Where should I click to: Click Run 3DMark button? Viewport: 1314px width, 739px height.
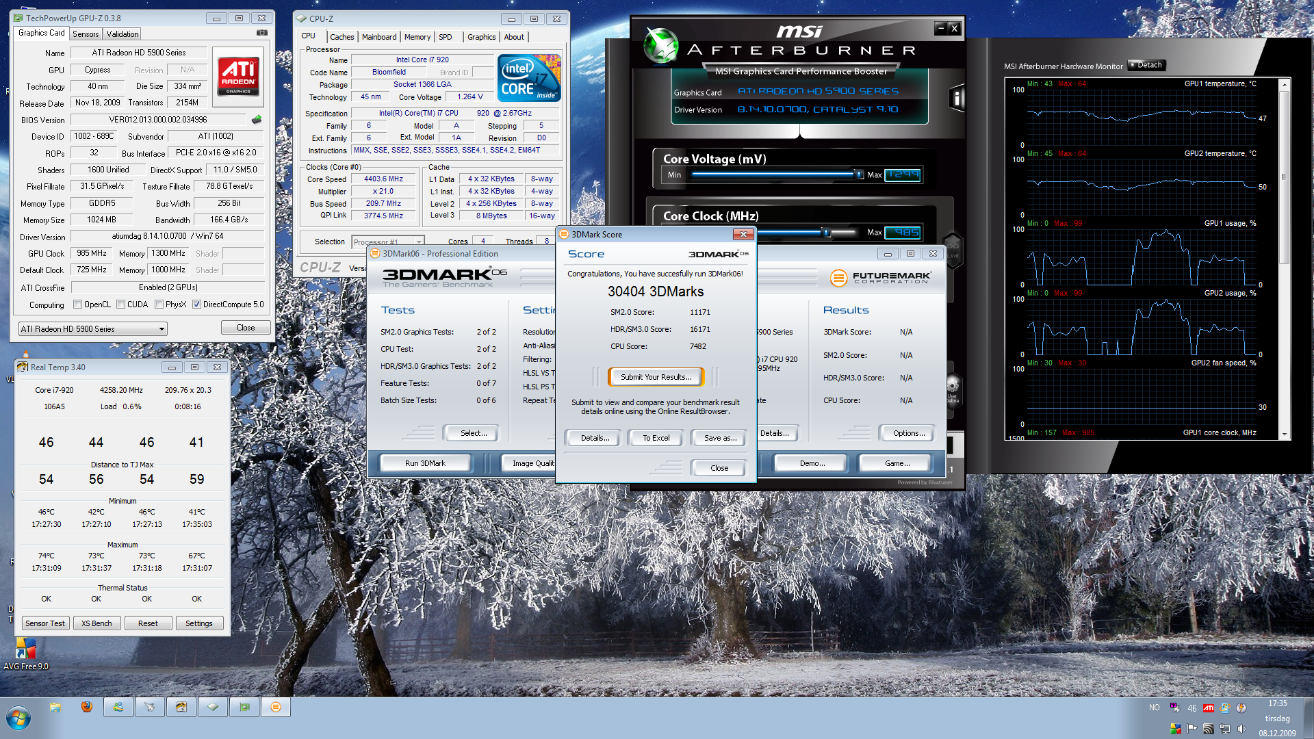(425, 463)
